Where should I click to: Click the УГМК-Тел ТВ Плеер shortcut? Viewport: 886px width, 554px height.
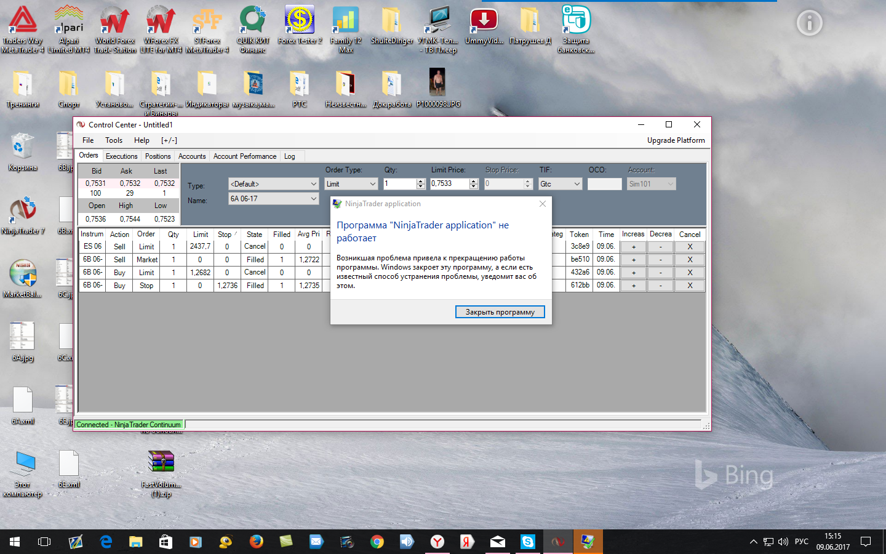tap(437, 29)
